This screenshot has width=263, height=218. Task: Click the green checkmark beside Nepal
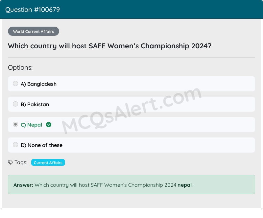(x=49, y=125)
